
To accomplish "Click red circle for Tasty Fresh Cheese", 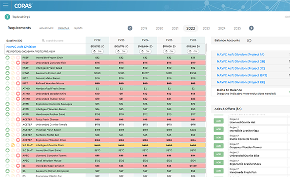I will click(18, 119).
